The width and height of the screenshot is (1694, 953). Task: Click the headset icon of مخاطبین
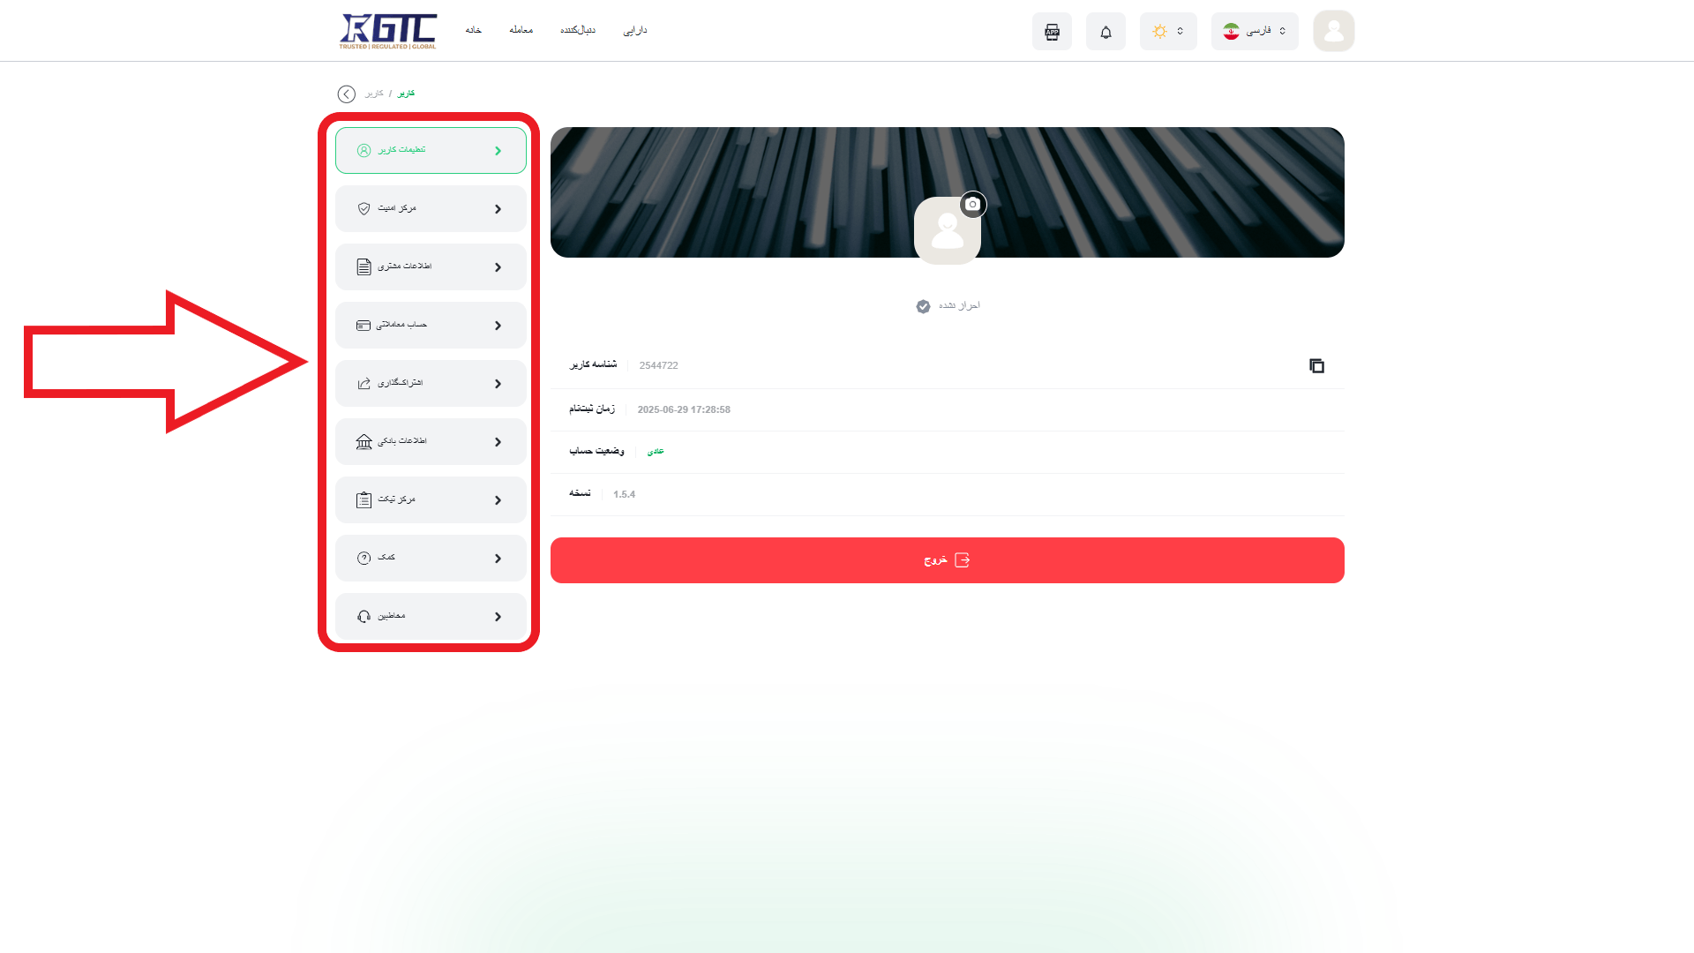pyautogui.click(x=364, y=617)
